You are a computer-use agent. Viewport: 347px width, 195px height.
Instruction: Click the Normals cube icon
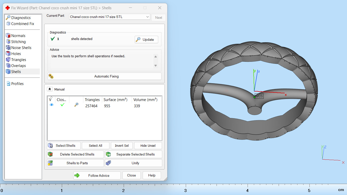point(8,36)
